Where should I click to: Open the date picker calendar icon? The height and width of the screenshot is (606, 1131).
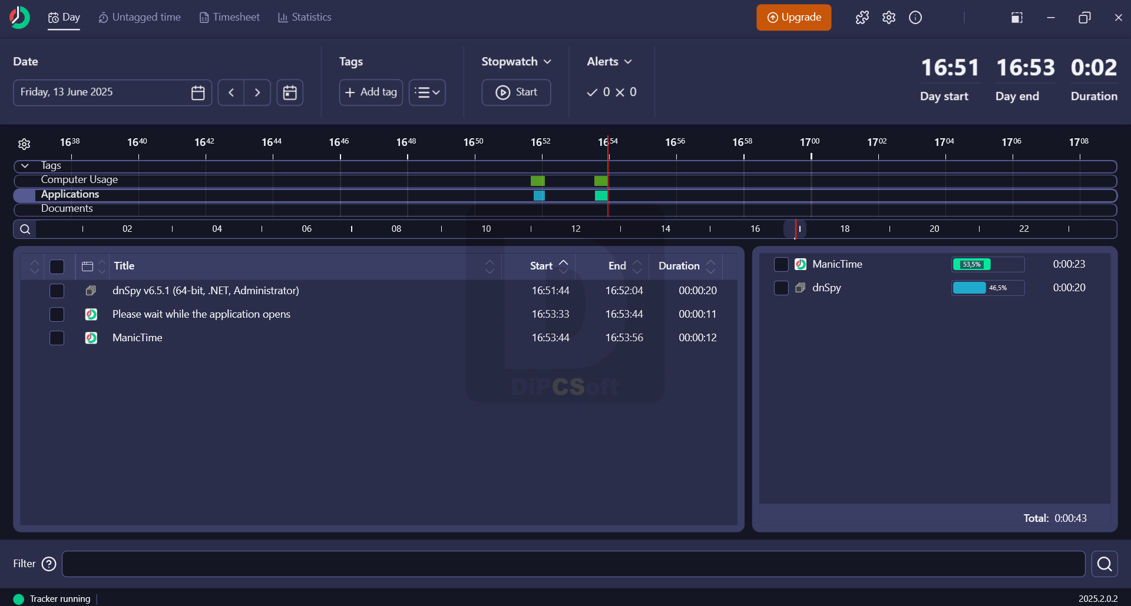click(x=198, y=92)
